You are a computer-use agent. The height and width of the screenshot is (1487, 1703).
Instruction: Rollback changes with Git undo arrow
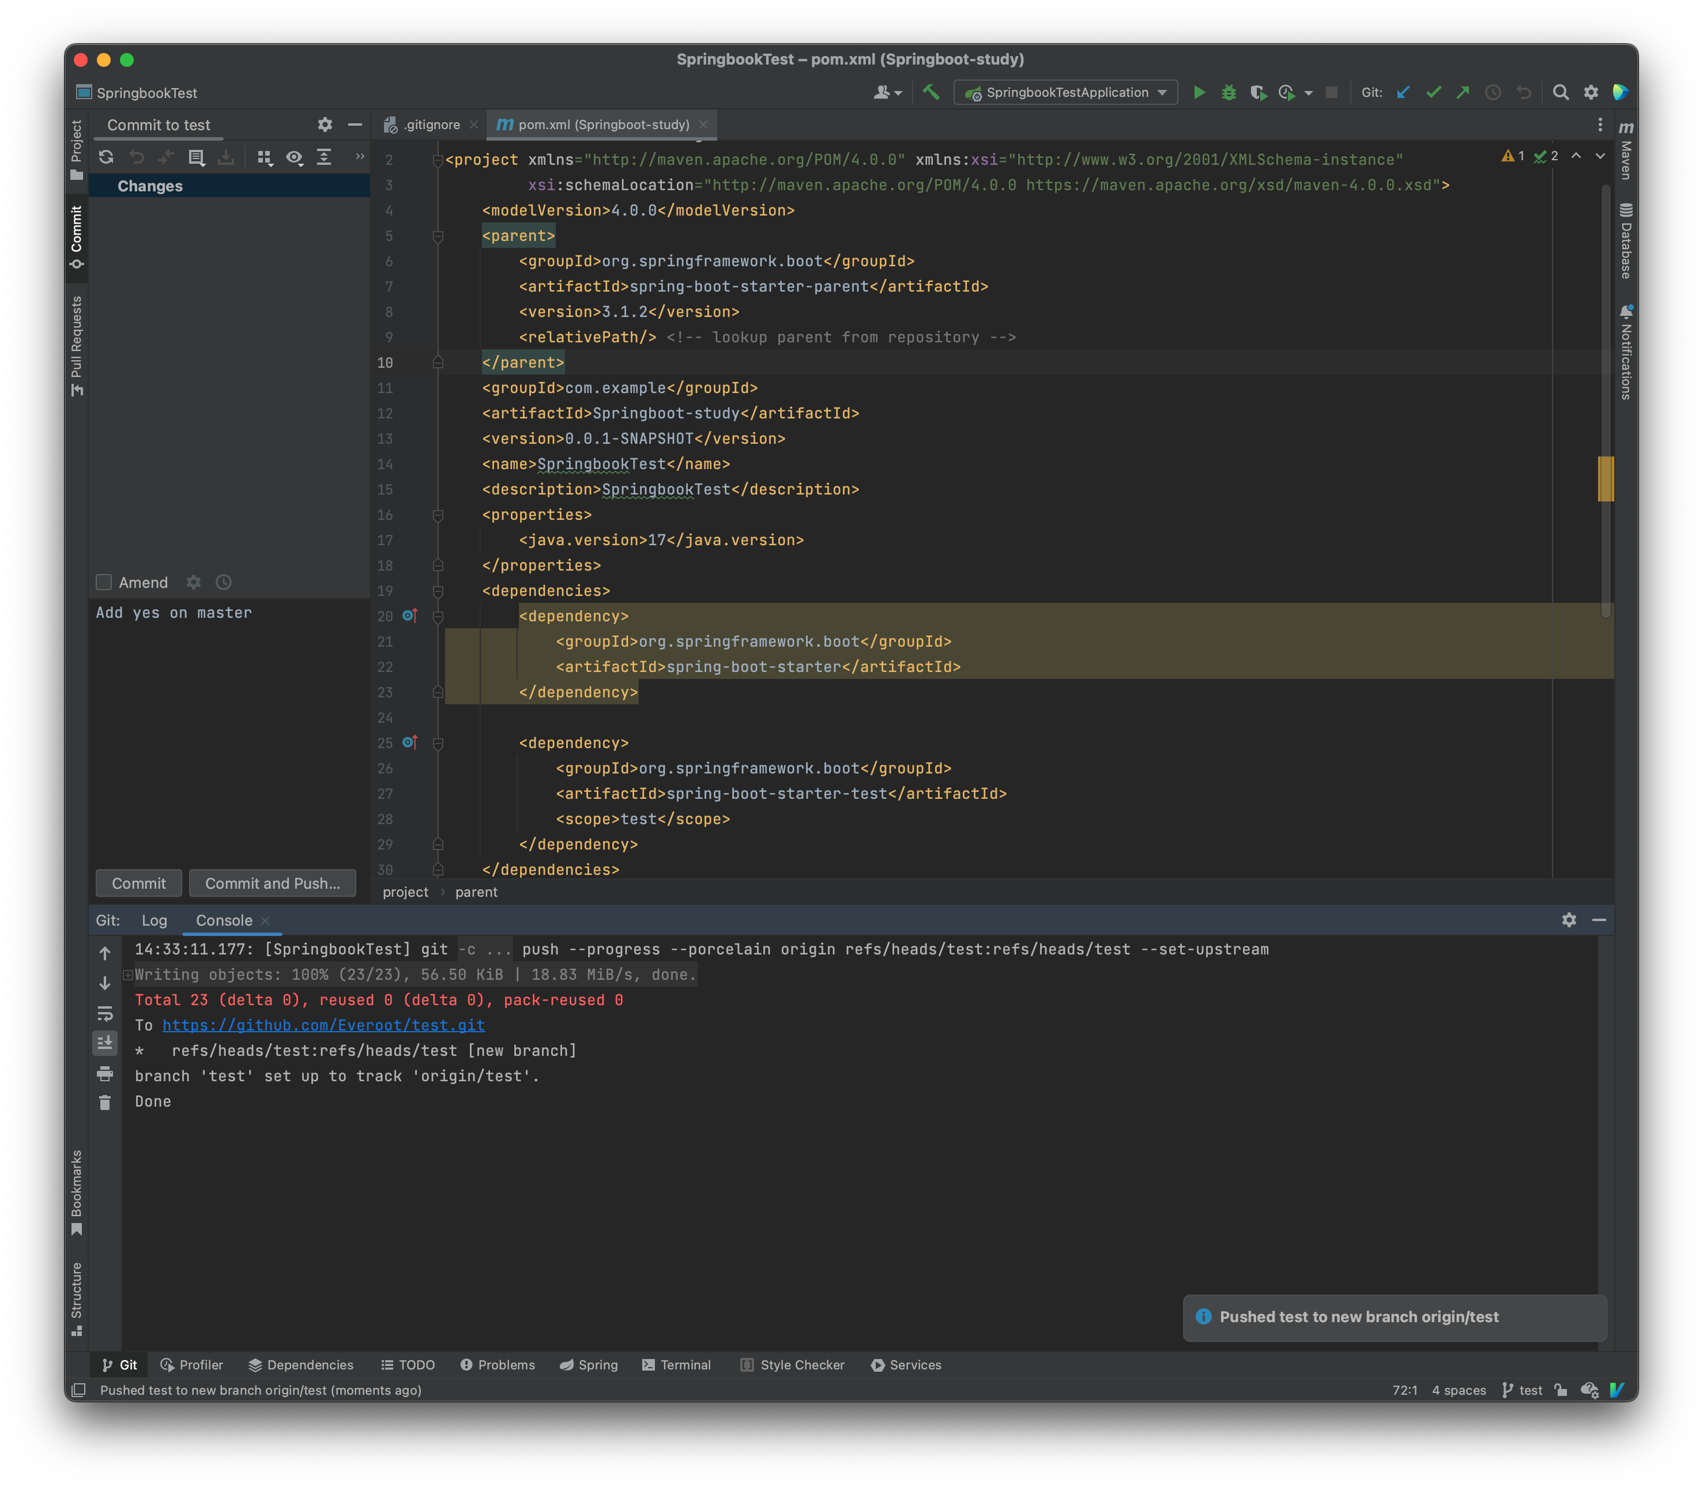pyautogui.click(x=1524, y=92)
